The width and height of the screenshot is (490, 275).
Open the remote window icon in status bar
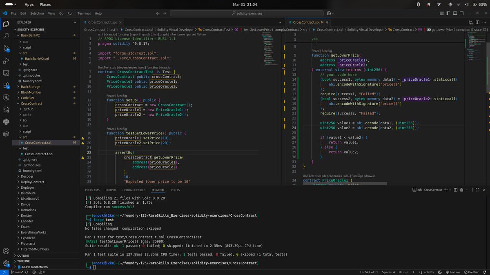tap(4, 272)
